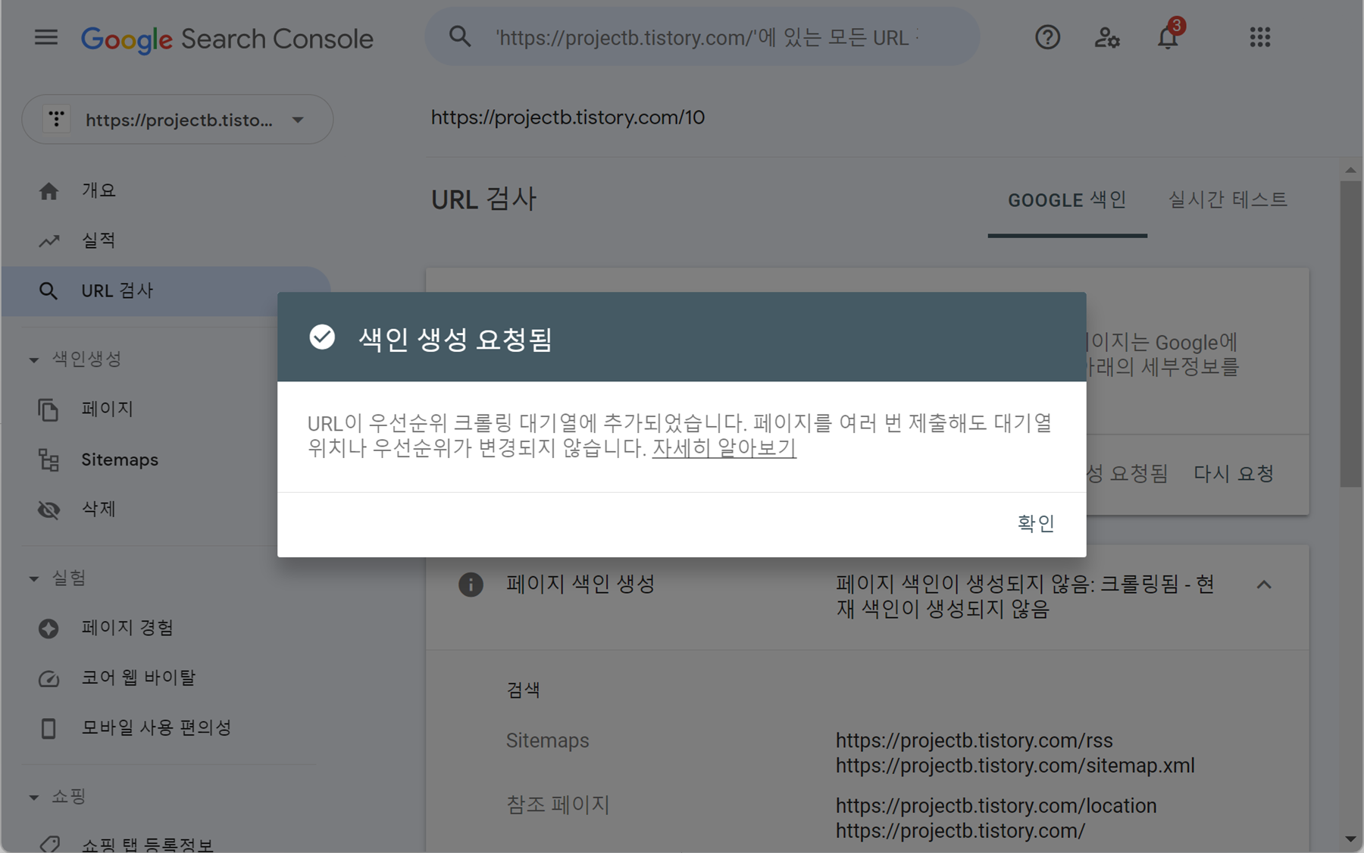Click the inspected URL https://projectb.tistory.com/10
1364x853 pixels.
coord(568,118)
